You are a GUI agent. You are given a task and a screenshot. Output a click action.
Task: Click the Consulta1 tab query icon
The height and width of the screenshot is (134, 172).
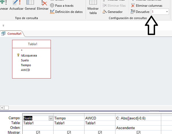(x=3, y=33)
